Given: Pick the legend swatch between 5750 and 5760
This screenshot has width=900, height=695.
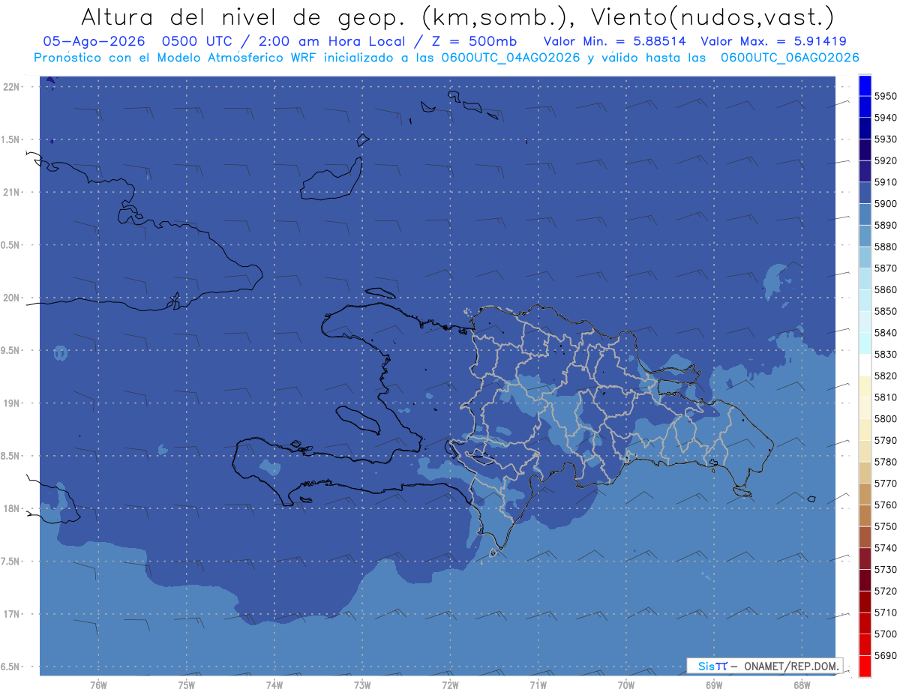Looking at the screenshot, I should [864, 515].
